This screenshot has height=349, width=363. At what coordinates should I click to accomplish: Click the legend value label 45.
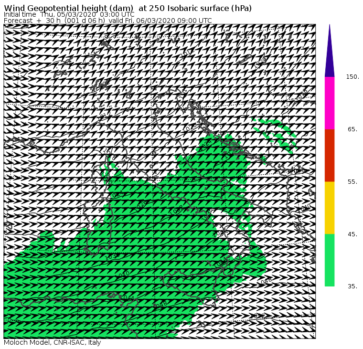point(352,234)
